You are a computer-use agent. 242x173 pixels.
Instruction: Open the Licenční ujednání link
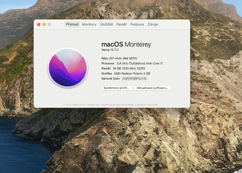pyautogui.click(x=147, y=105)
